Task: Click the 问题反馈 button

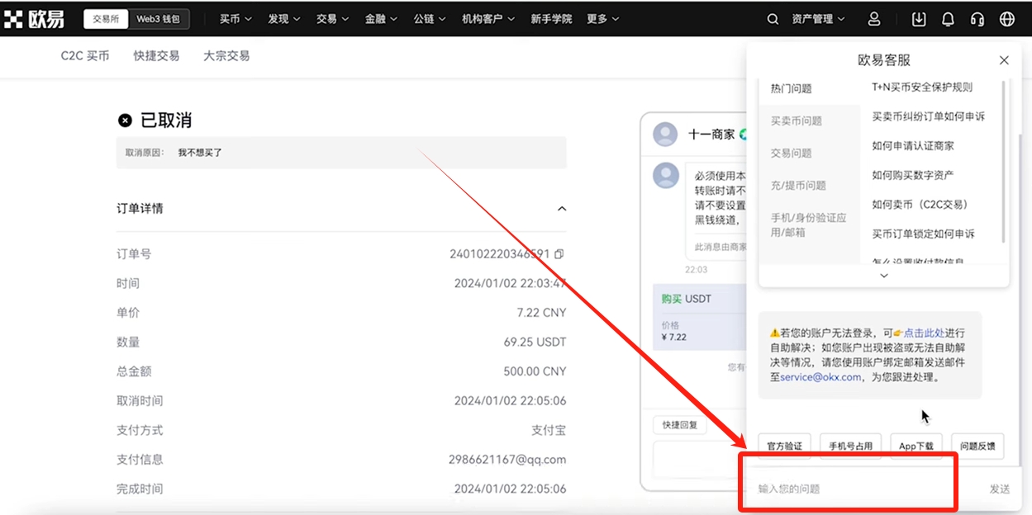Action: pos(978,446)
